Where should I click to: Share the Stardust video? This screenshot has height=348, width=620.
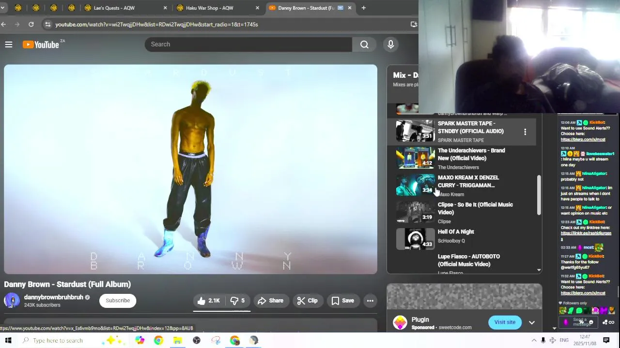[x=270, y=301]
